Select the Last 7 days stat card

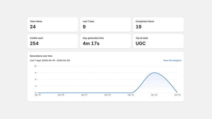105,25
